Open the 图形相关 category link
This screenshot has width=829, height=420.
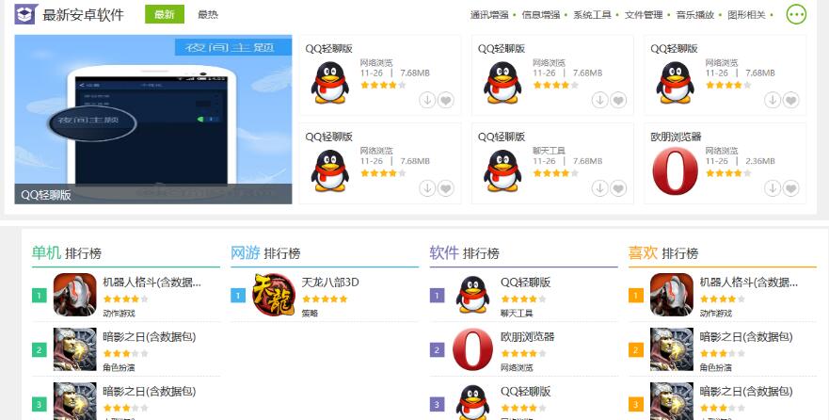[746, 15]
